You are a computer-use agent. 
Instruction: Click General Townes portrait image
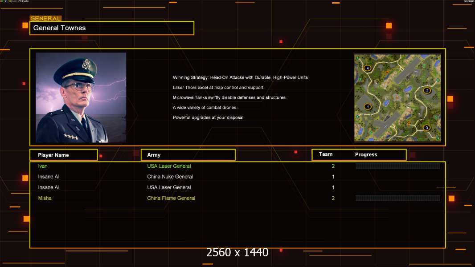pos(81,97)
